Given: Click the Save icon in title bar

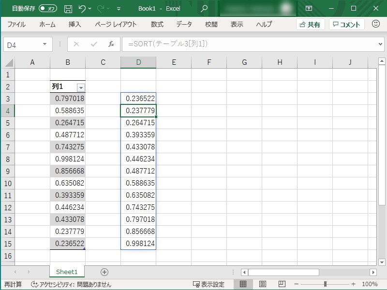Looking at the screenshot, I should (68, 9).
